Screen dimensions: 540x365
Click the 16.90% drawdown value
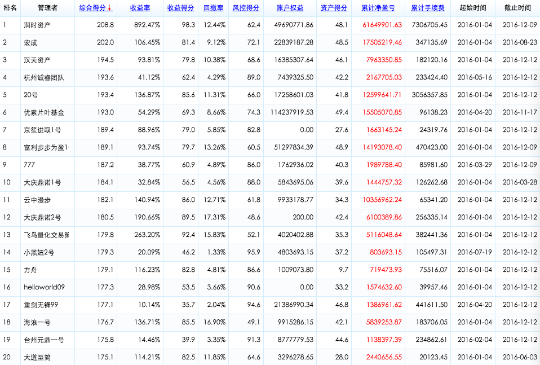point(215,322)
